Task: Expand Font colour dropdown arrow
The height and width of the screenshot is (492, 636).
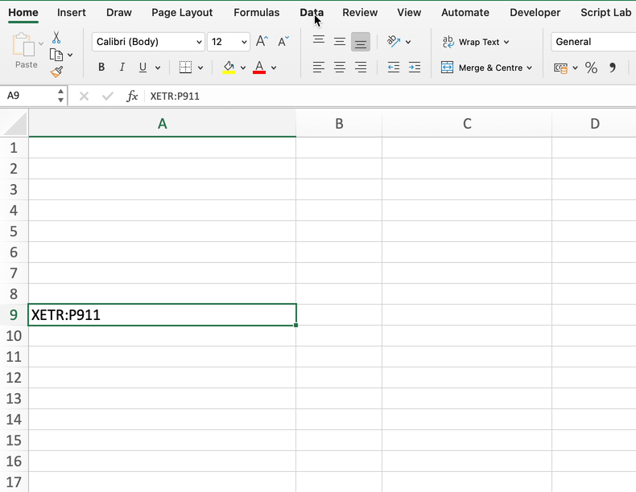Action: [274, 68]
